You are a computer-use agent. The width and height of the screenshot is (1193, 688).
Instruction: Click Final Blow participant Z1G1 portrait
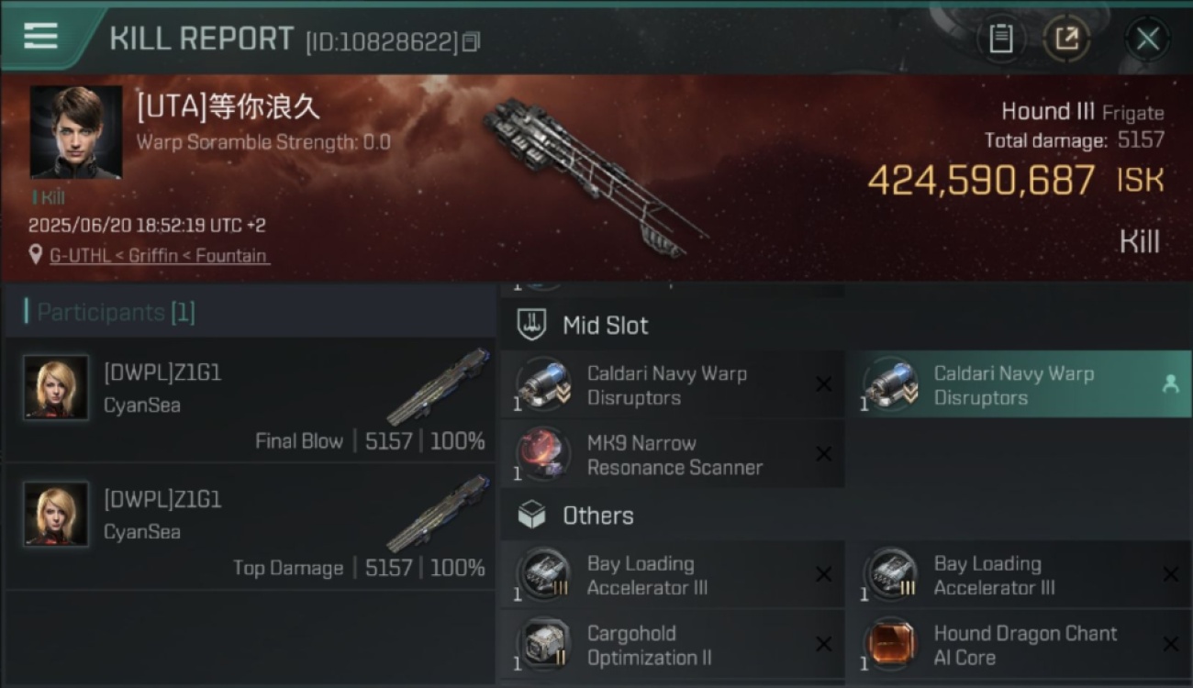point(56,388)
